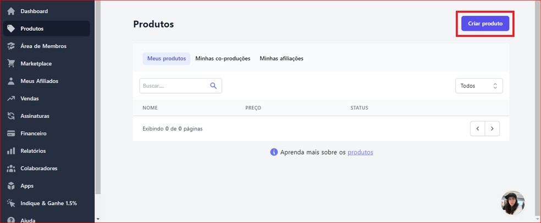541x223 pixels.
Task: Open Colaboradores in the sidebar
Action: point(38,168)
